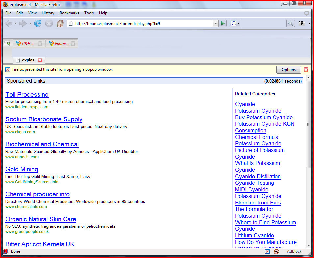This screenshot has width=314, height=258.
Task: Click the Options button on popup bar
Action: [288, 70]
